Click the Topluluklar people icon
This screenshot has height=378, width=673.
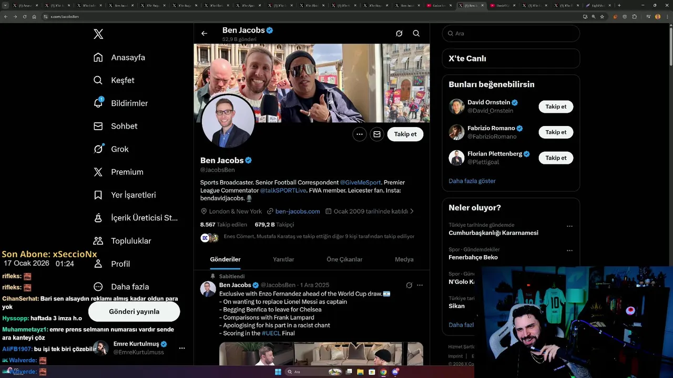(98, 240)
